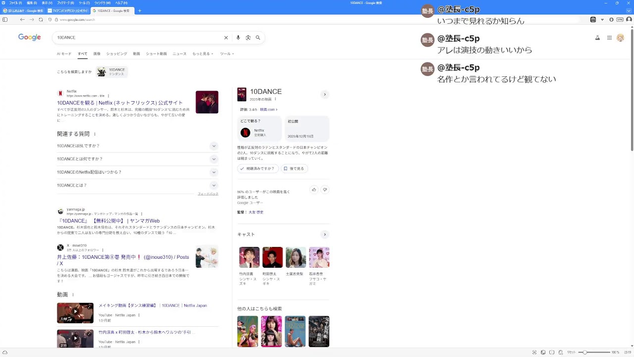Click 視聴済みですか？ button
This screenshot has width=634, height=357.
point(257,169)
